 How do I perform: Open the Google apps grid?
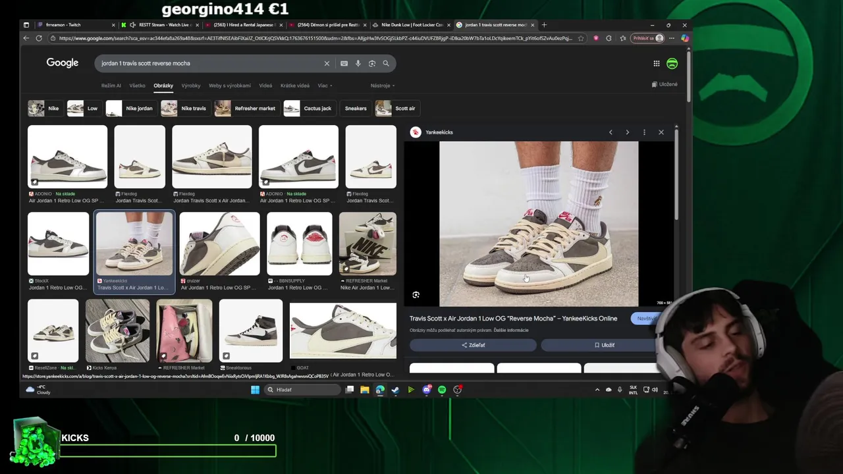pyautogui.click(x=657, y=63)
